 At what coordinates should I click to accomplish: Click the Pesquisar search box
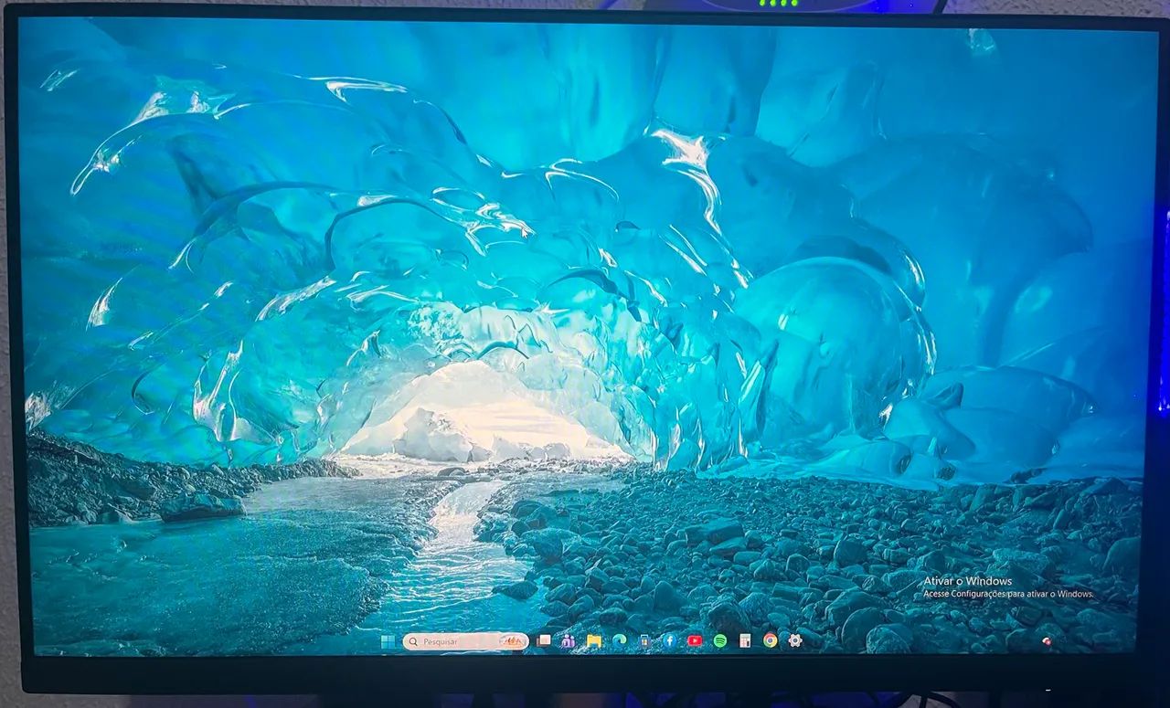[466, 641]
